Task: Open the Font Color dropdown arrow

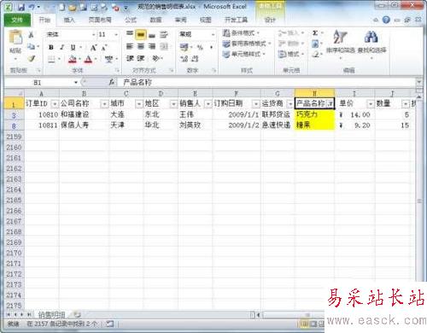Action: pos(96,59)
